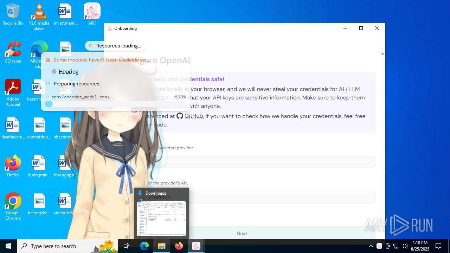
Task: Launch the AIRI desktop shortcut
Action: (92, 14)
